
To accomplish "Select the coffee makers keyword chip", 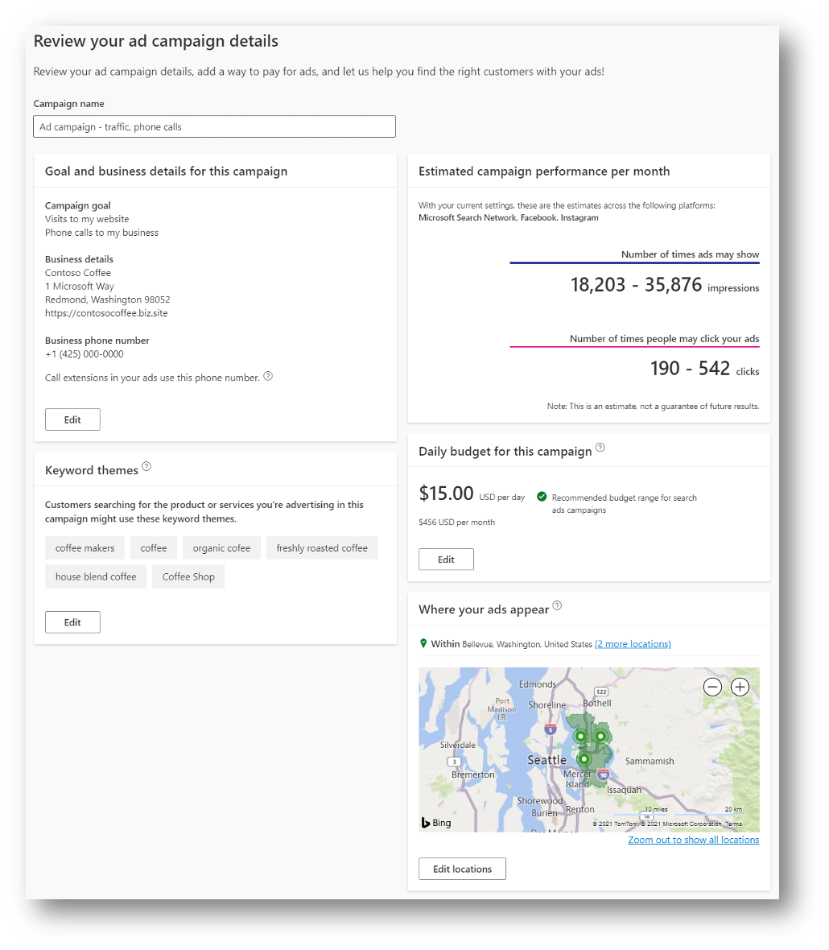I will (x=85, y=547).
